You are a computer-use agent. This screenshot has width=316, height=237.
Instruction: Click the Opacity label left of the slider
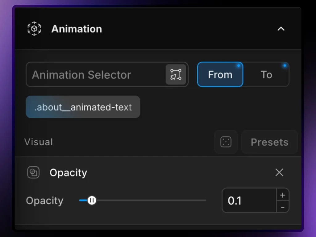tap(44, 201)
